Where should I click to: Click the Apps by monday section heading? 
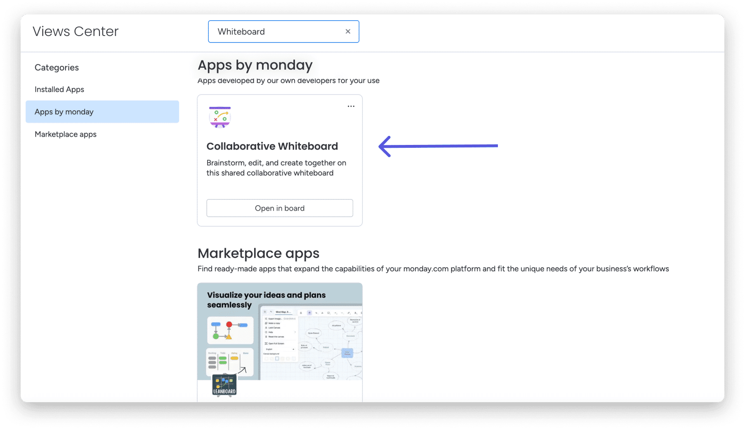(255, 65)
